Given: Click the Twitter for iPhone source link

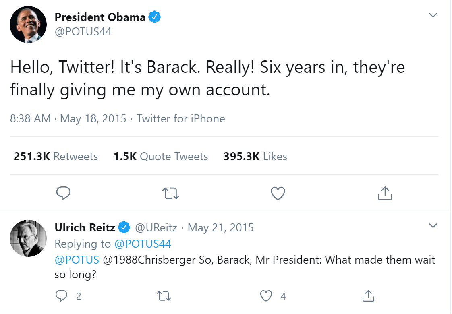Looking at the screenshot, I should point(181,118).
